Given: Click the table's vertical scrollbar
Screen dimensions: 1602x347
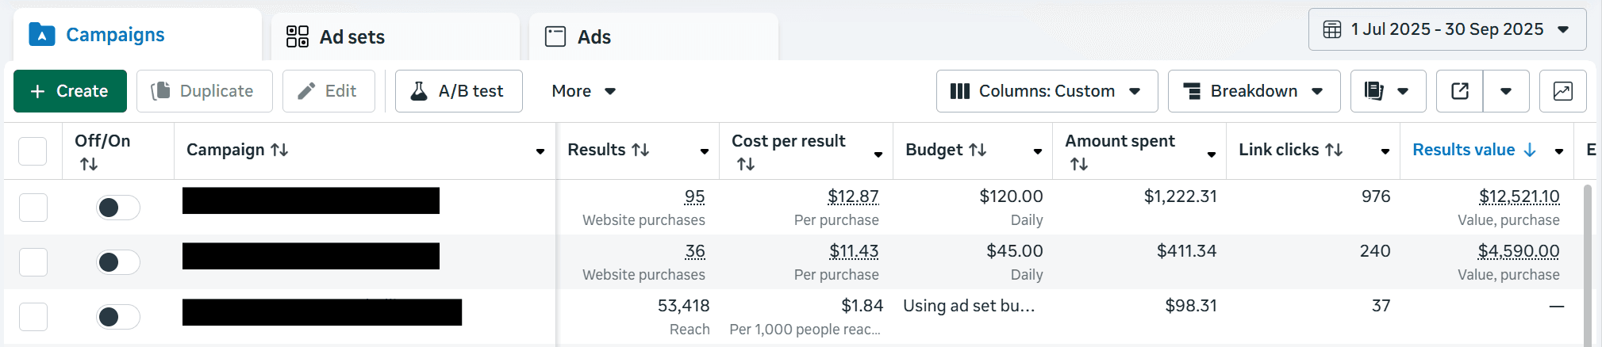Looking at the screenshot, I should [1587, 261].
